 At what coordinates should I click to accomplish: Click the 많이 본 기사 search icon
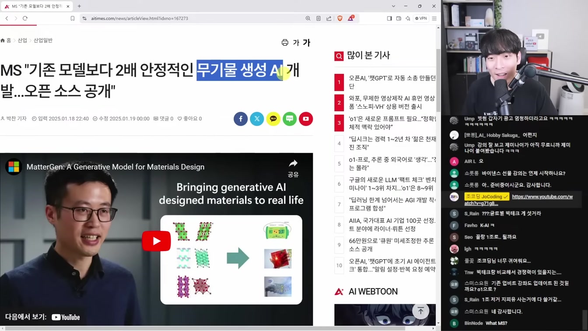coord(339,56)
